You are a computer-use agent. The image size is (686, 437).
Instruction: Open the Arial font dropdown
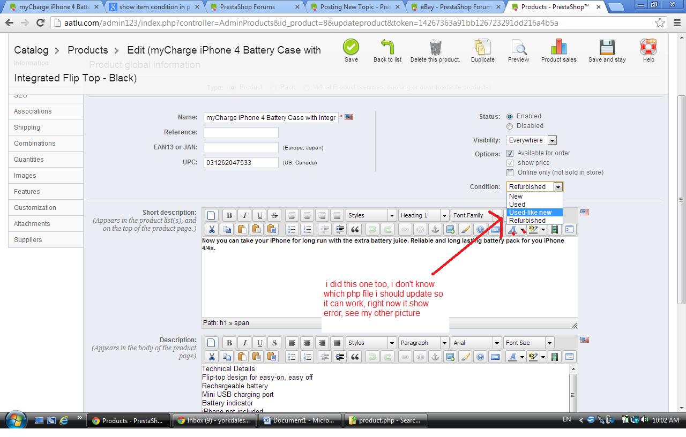(476, 343)
